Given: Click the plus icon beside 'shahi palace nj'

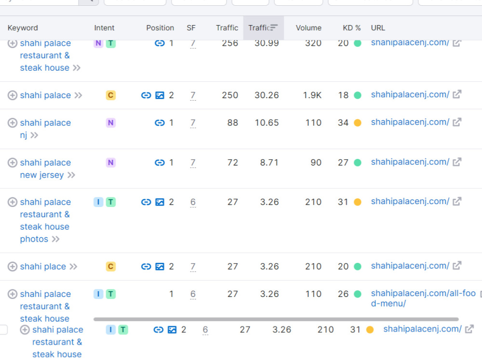Looking at the screenshot, I should tap(13, 123).
